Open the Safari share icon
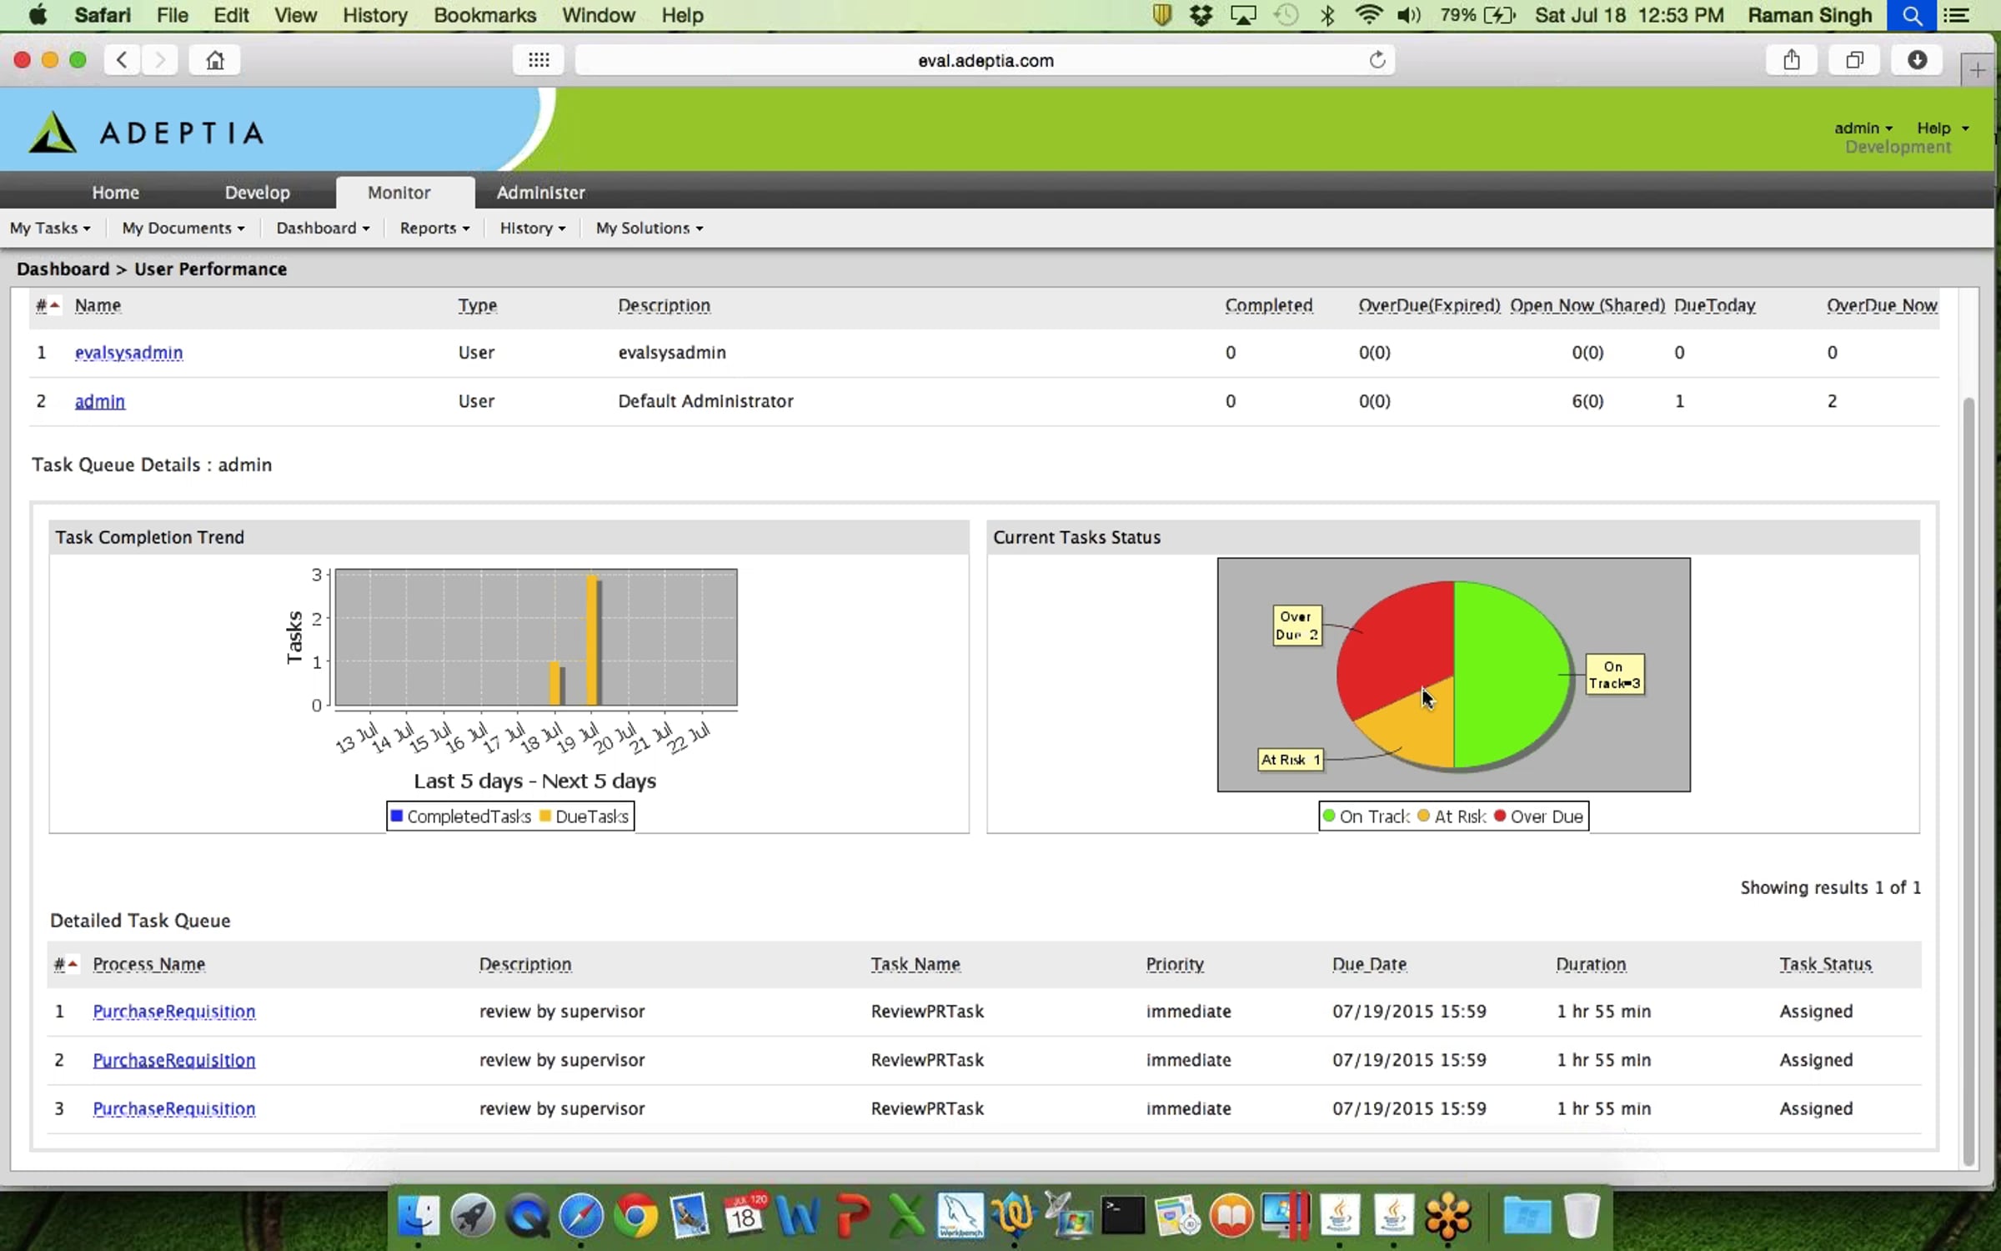The width and height of the screenshot is (2001, 1251). pos(1792,60)
